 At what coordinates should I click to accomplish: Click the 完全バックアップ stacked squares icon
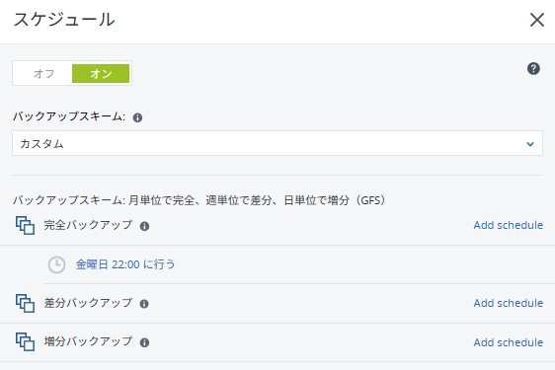25,225
